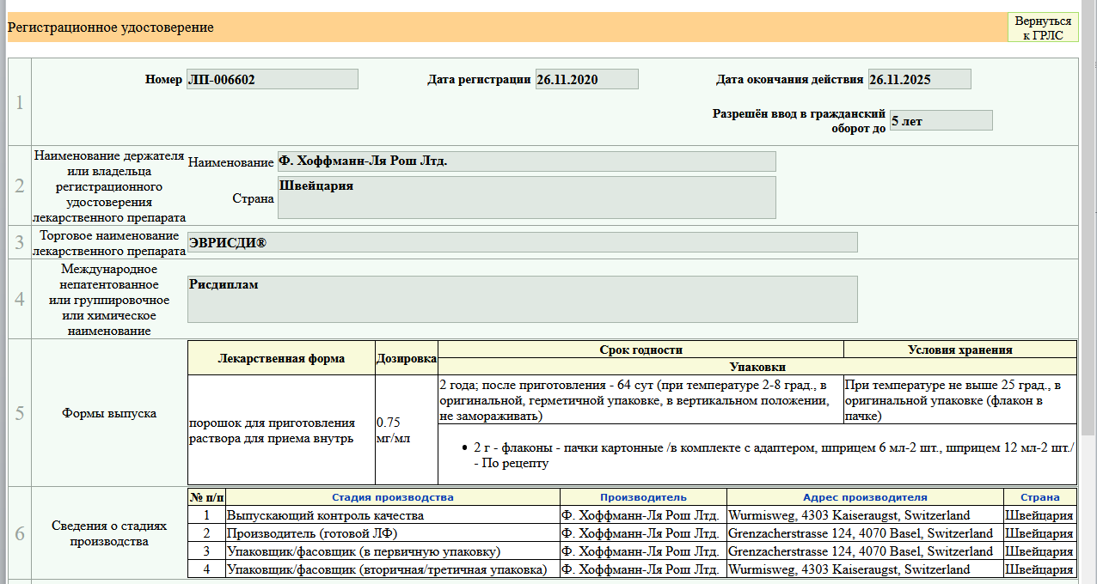This screenshot has width=1097, height=584.
Task: Sort by Стадия производства column header
Action: [393, 497]
